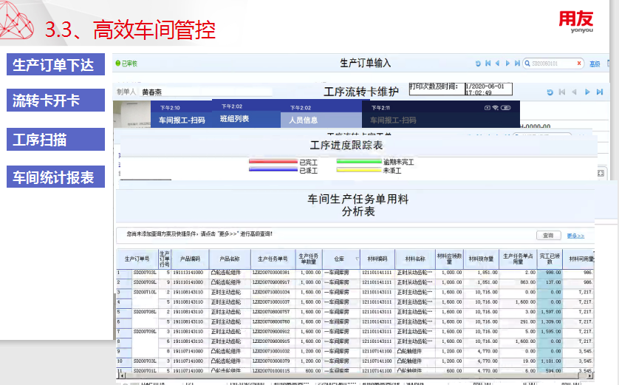This screenshot has width=619, height=385.
Task: Click the 流转卡开卡 sidebar button
Action: tap(55, 100)
